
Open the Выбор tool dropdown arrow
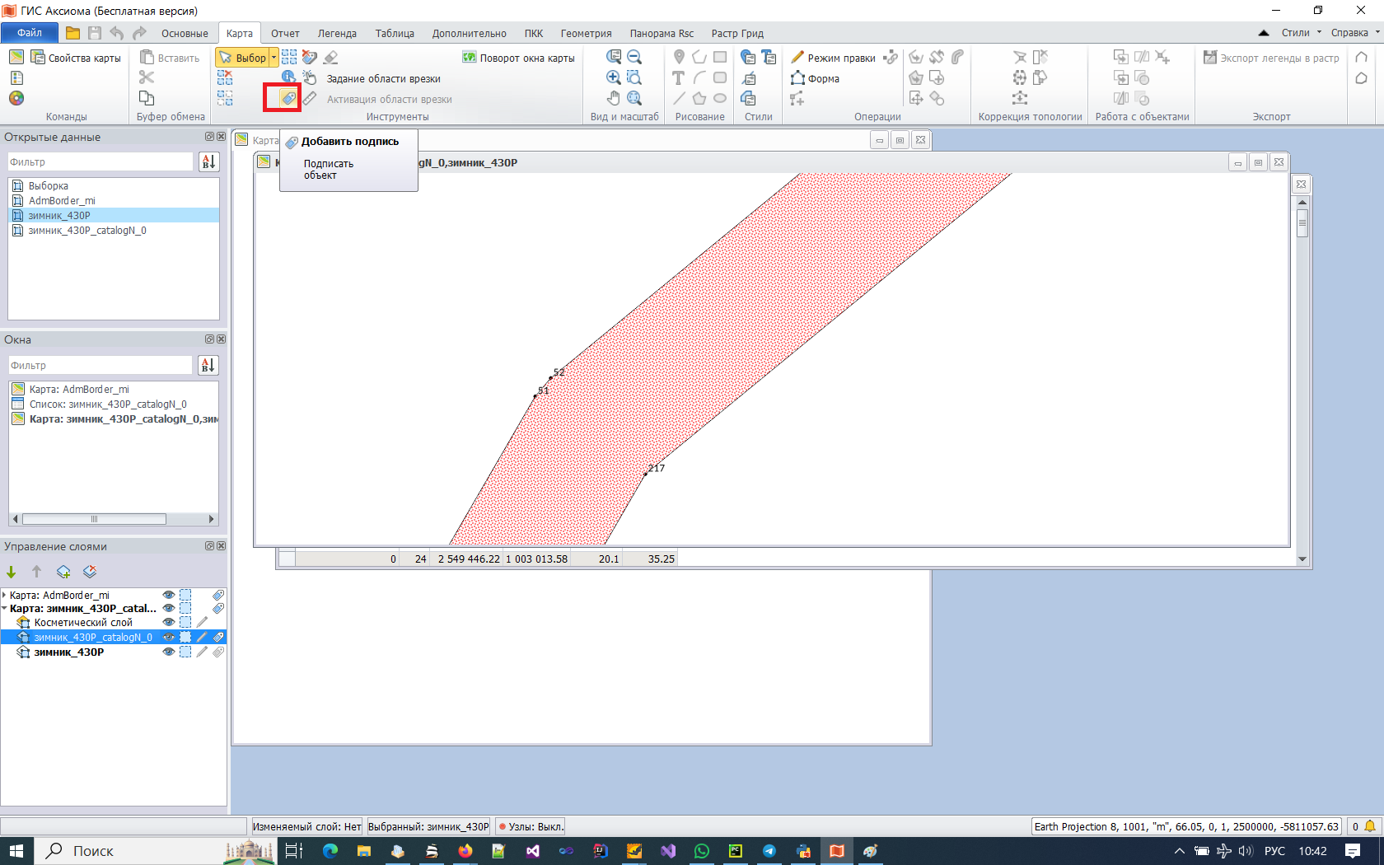[x=274, y=58]
